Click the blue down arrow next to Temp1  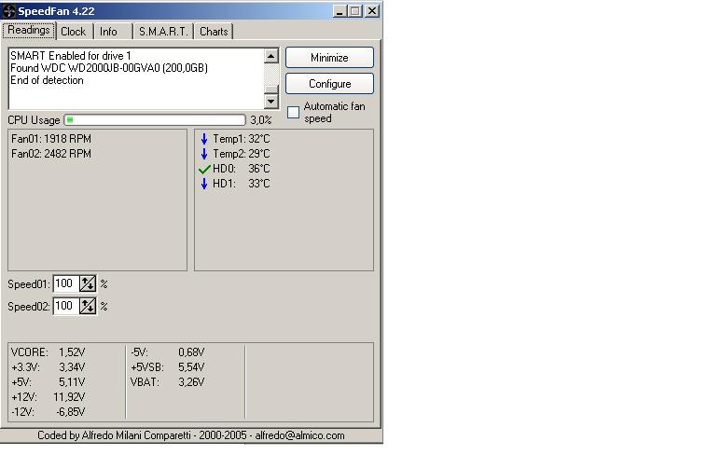tap(204, 139)
